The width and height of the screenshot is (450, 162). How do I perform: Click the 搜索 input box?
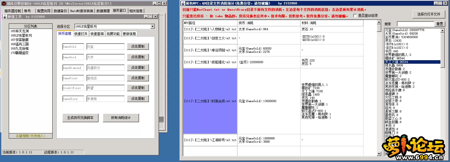pos(416,24)
